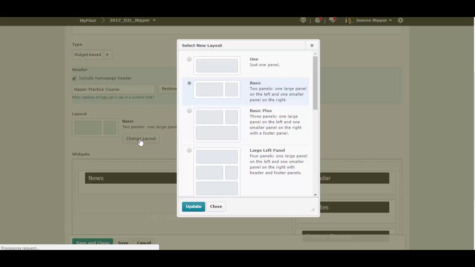This screenshot has height=267, width=475.
Task: Click the 'Select New Layout' dialog title
Action: point(202,45)
